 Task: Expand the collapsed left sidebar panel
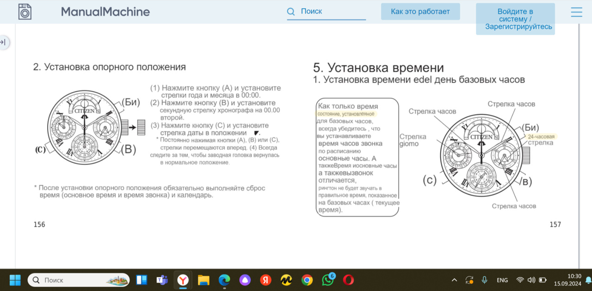[x=3, y=42]
